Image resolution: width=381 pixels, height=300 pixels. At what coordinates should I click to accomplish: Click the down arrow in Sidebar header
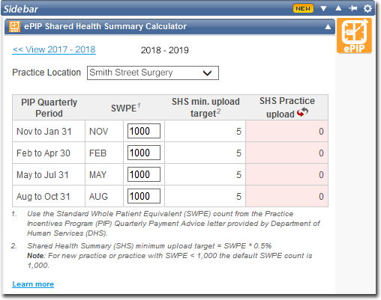(x=323, y=9)
